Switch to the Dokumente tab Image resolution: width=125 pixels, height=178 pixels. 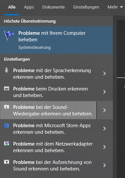[53, 7]
